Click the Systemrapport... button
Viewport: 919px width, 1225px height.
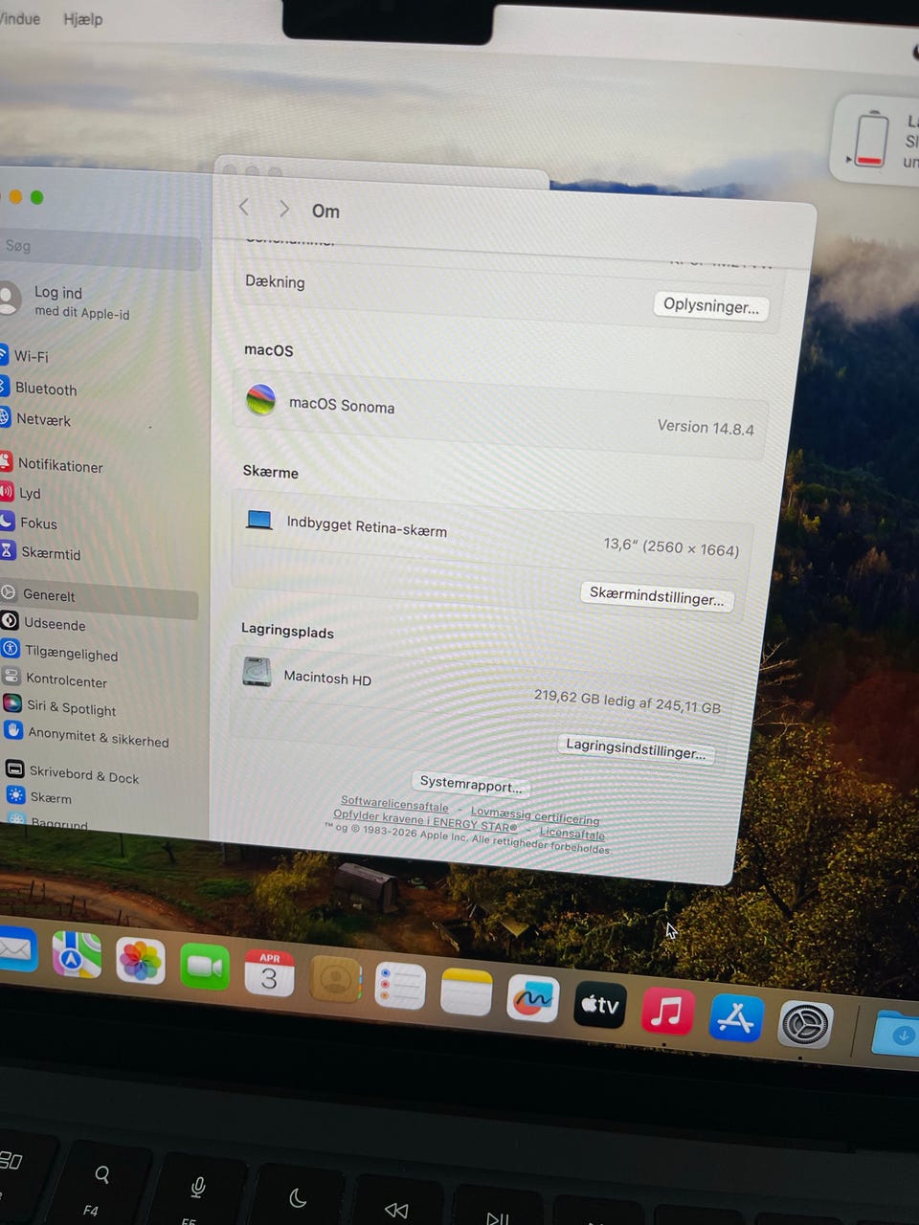[x=471, y=785]
